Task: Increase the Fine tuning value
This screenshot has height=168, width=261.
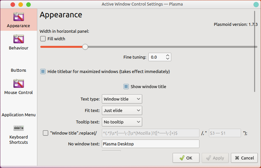Action: (168, 55)
